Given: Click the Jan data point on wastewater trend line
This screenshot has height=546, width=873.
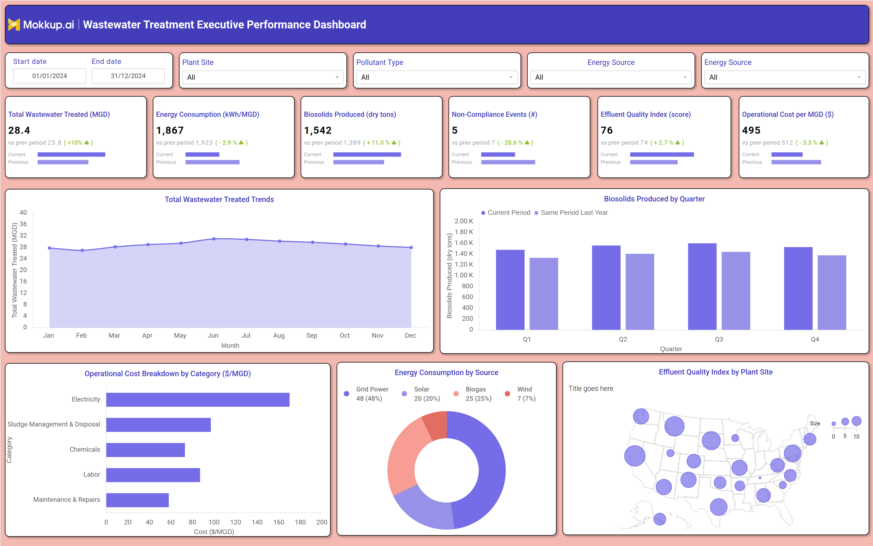Looking at the screenshot, I should 49,248.
